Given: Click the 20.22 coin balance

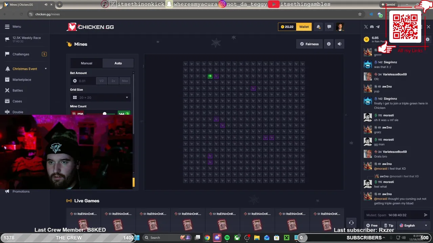Looking at the screenshot, I should click(x=287, y=27).
